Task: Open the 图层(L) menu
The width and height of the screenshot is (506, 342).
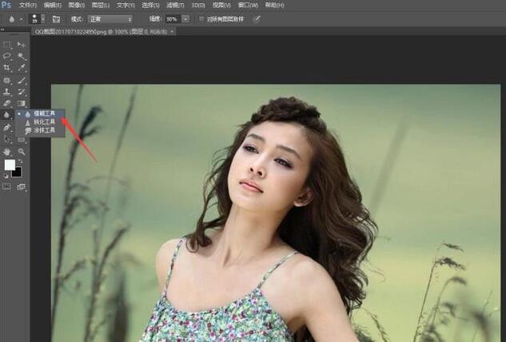Action: coord(101,6)
